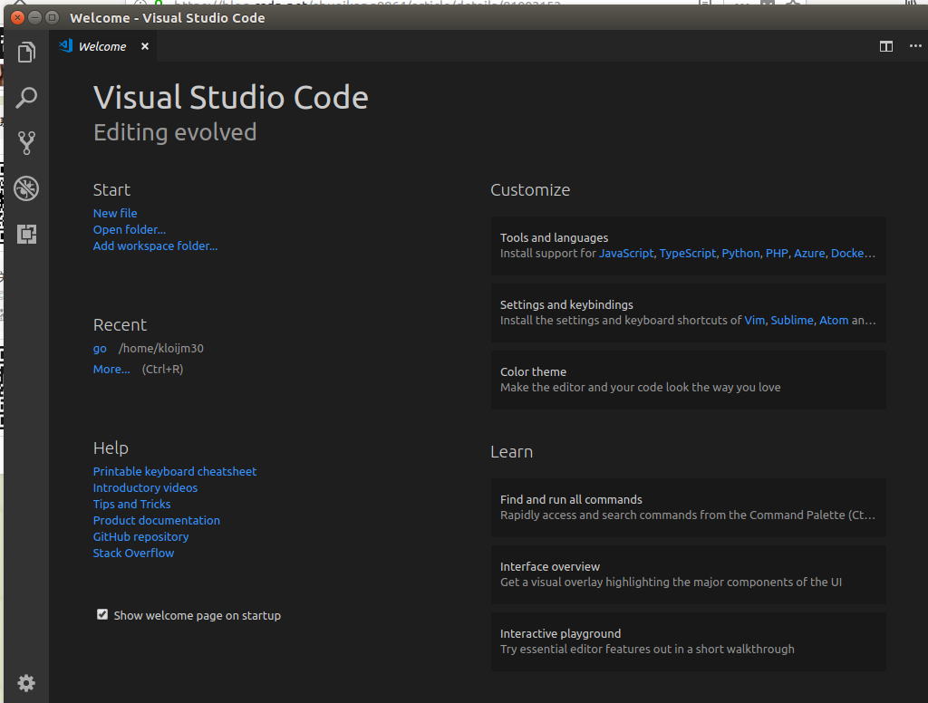928x703 pixels.
Task: Open the Search view in sidebar
Action: [x=26, y=98]
